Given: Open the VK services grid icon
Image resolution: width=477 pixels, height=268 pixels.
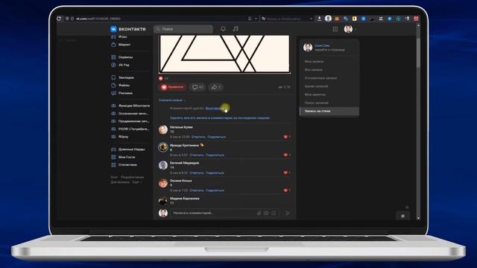Looking at the screenshot, I should click(x=335, y=29).
